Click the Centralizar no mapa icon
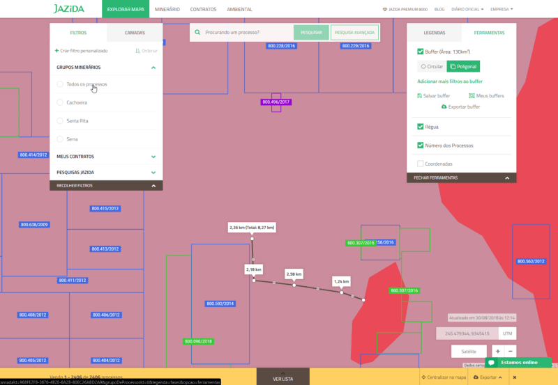Screen dimensions: 558x385 tap(422, 377)
